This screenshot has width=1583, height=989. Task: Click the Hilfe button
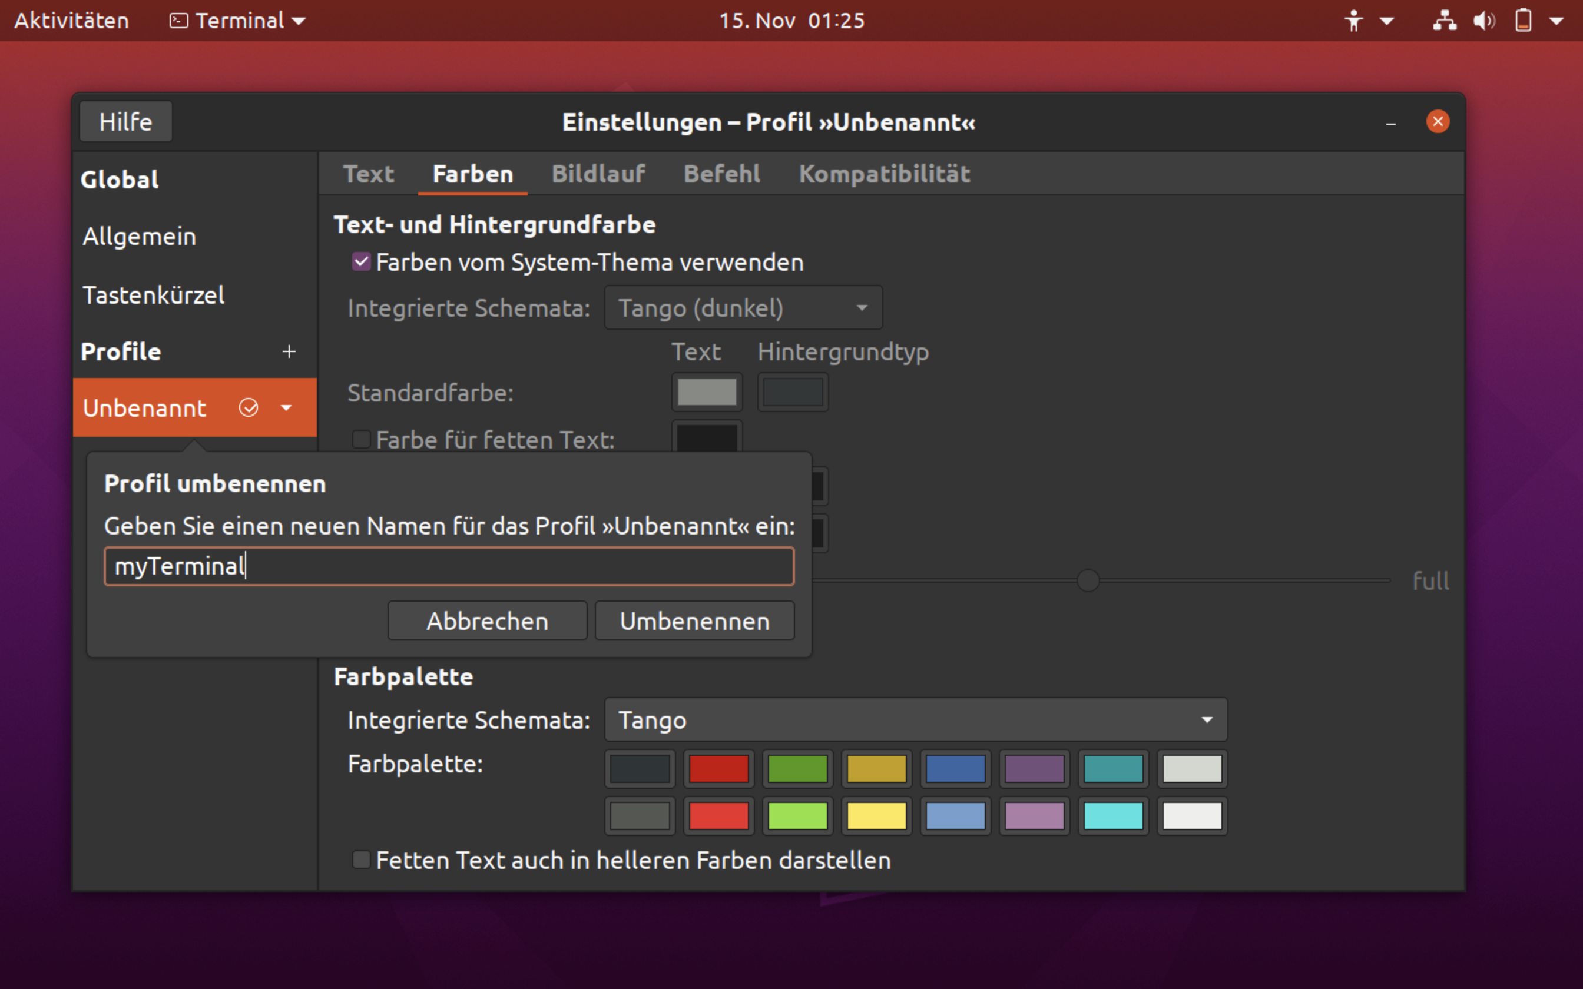click(x=125, y=122)
